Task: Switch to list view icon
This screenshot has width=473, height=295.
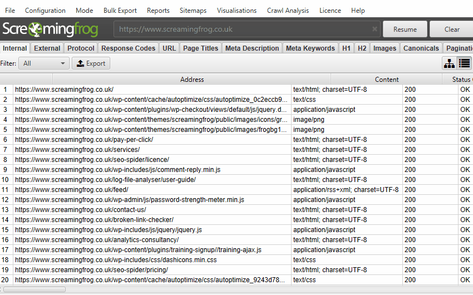Action: 464,63
